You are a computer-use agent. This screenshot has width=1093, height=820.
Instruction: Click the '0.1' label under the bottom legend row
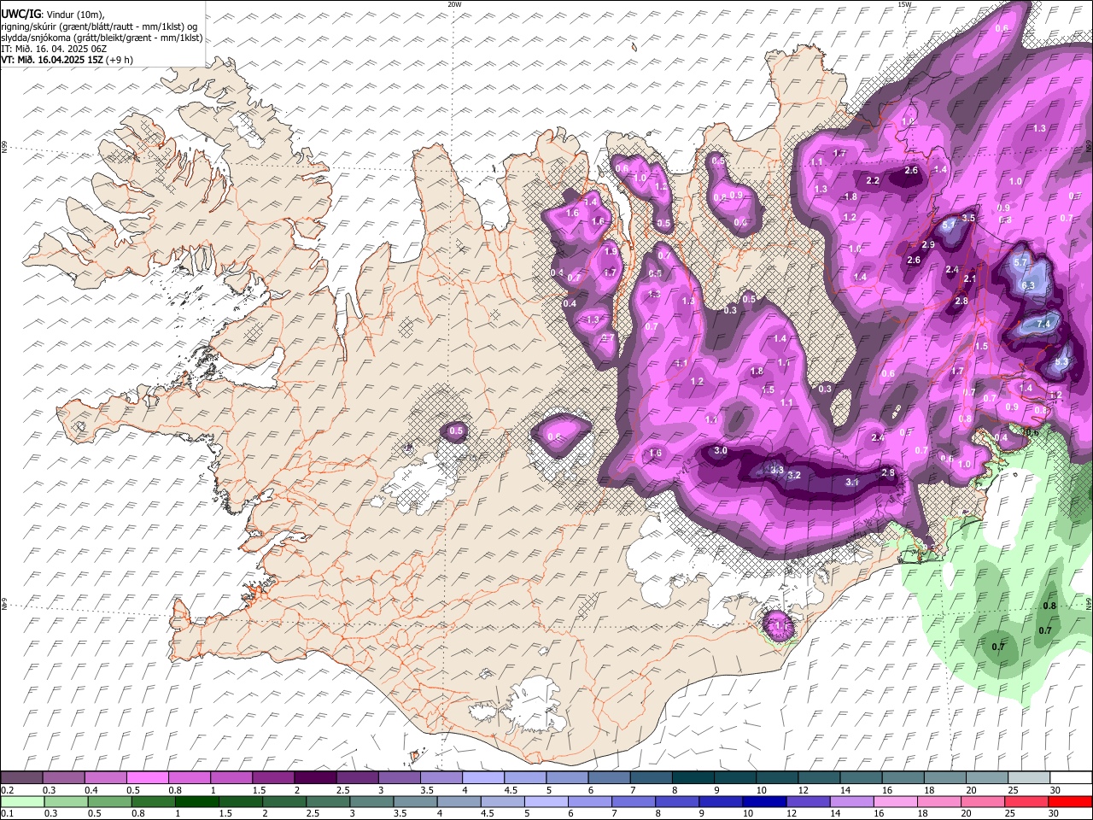pos(7,814)
